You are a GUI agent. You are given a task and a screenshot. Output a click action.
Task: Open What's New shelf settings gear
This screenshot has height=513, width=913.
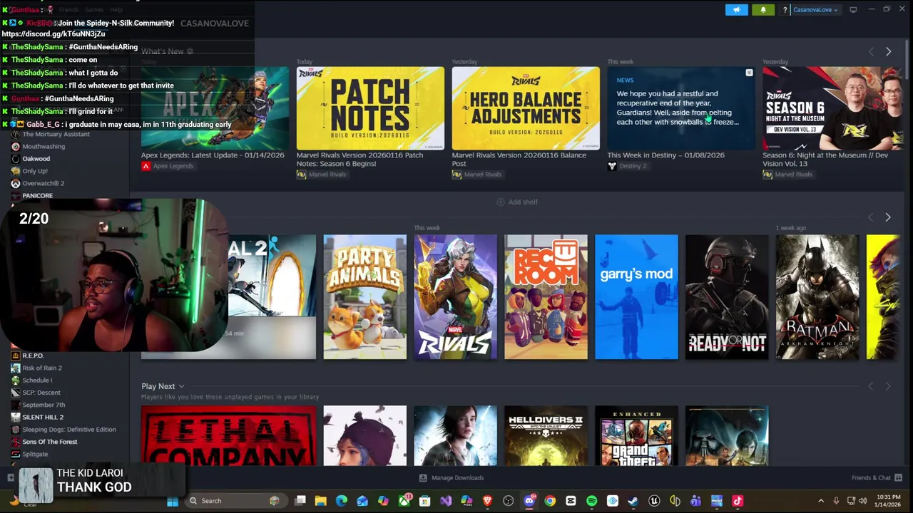[x=190, y=51]
